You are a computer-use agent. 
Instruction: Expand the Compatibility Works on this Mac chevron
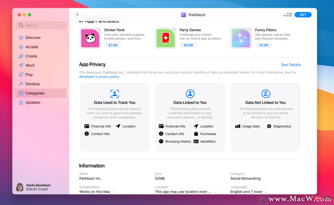pos(113,192)
